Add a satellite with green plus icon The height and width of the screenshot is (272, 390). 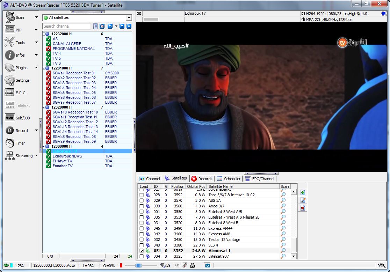point(303,192)
